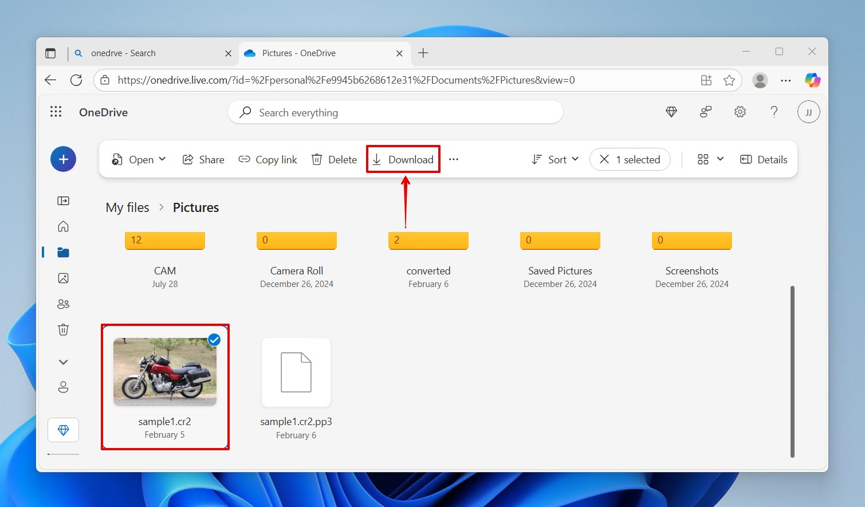865x507 pixels.
Task: Open OneDrive settings with the gear icon
Action: [740, 112]
